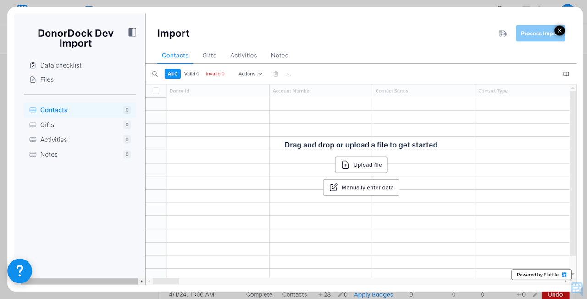587x299 pixels.
Task: Expand the Files section in the sidebar
Action: [46, 79]
